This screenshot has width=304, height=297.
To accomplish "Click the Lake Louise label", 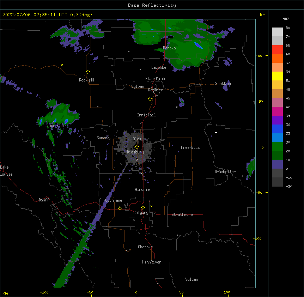I will click(x=6, y=171).
